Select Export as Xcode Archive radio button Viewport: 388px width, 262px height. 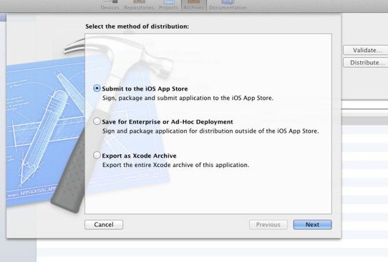tap(97, 155)
